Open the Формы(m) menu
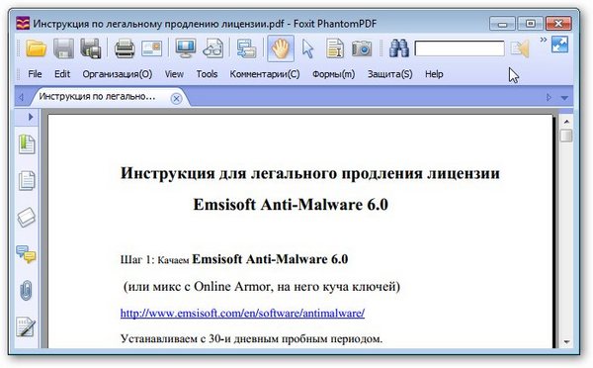 (x=334, y=74)
